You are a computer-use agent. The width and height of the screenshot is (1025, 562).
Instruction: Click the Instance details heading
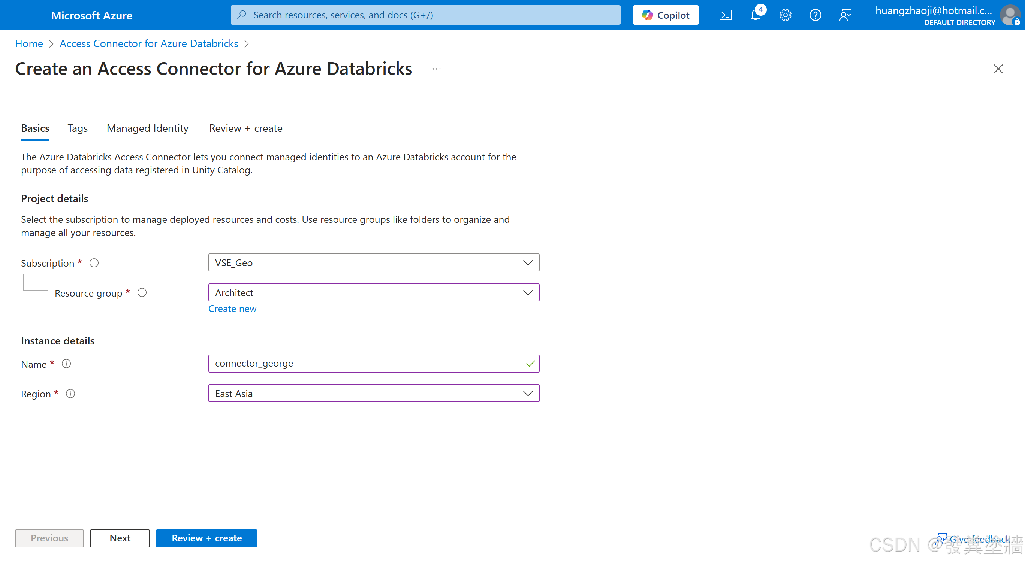coord(58,341)
